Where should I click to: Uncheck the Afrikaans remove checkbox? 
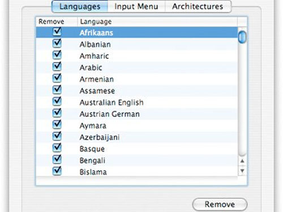(x=57, y=32)
